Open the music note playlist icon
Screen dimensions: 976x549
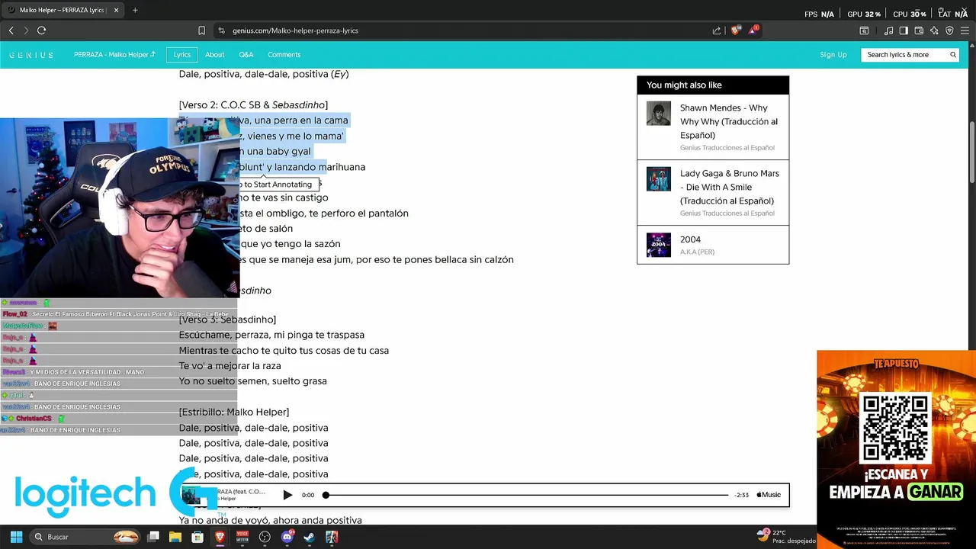[888, 30]
